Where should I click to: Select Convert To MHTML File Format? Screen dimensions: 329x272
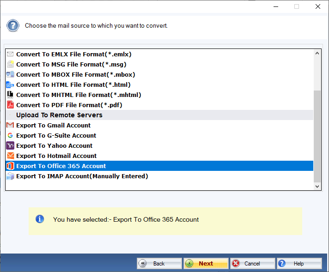point(159,95)
